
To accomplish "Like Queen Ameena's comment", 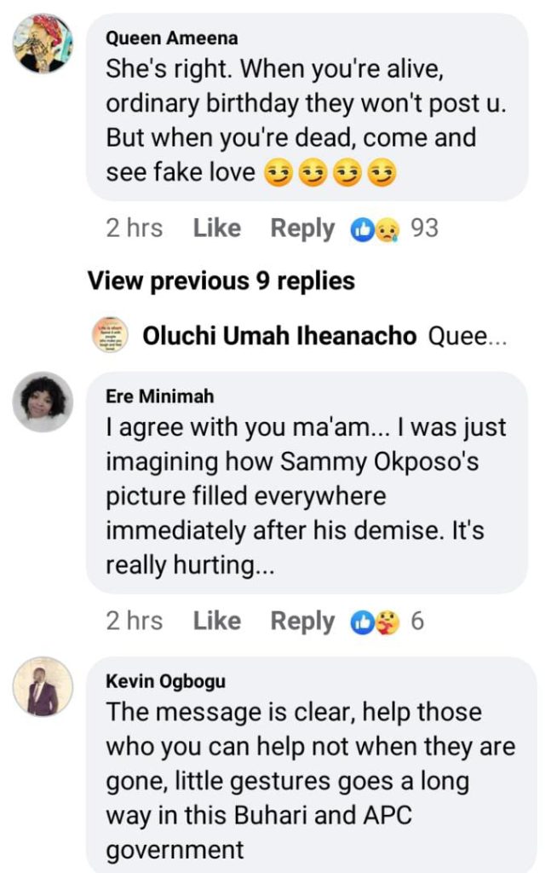I will [x=216, y=228].
